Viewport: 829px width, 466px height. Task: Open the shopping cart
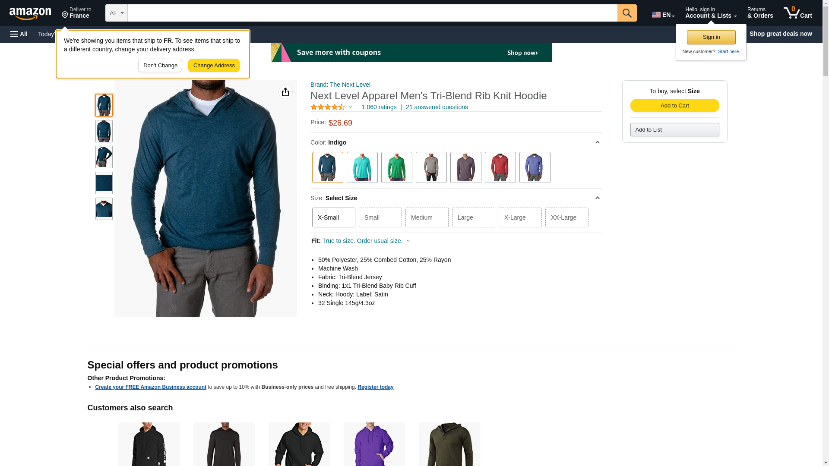(798, 13)
